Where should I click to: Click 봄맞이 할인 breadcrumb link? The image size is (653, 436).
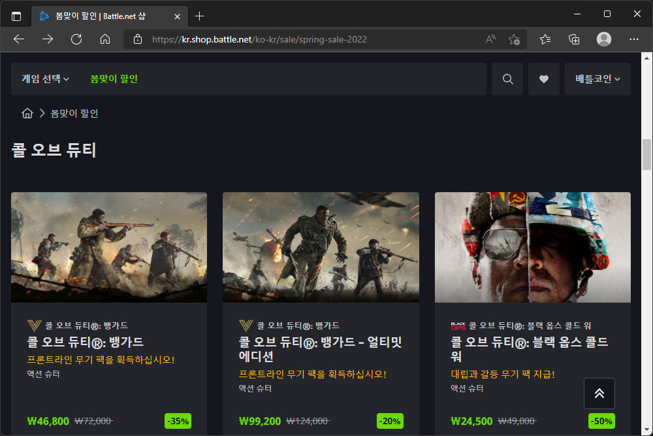[x=74, y=113]
